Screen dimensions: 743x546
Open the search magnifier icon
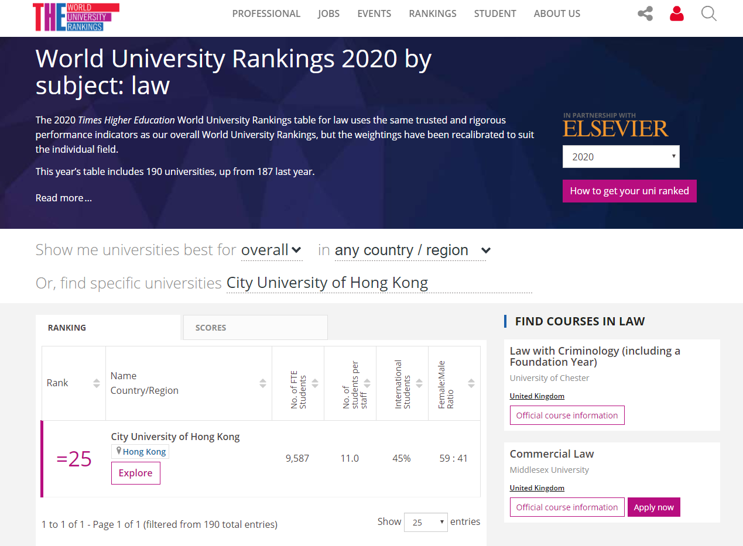pyautogui.click(x=709, y=13)
